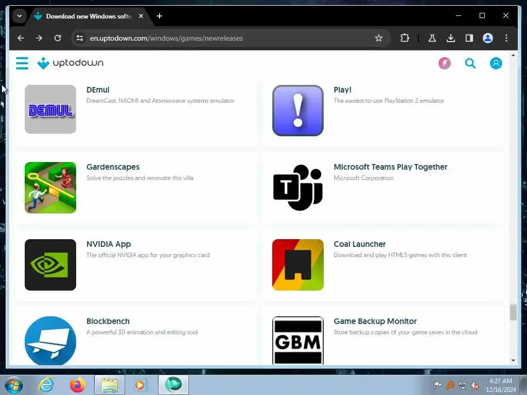Open the Game Backup Monitor GBM icon
Screen dimensions: 527x395
tap(298, 340)
